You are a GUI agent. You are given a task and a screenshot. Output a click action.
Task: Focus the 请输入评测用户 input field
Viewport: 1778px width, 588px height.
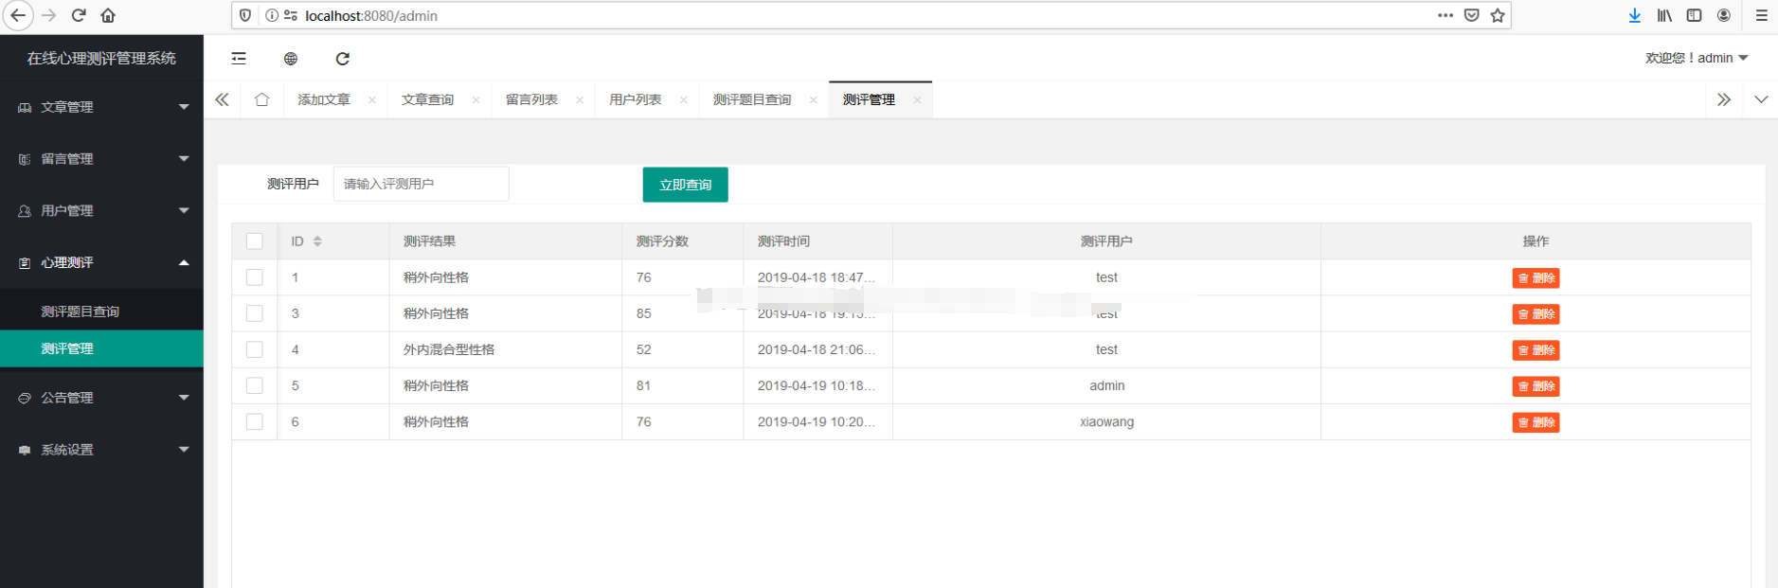422,184
